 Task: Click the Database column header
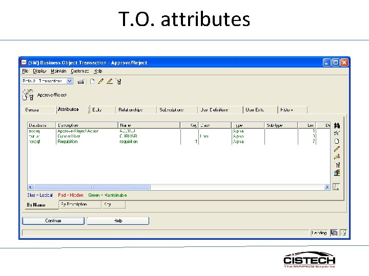tap(42, 125)
